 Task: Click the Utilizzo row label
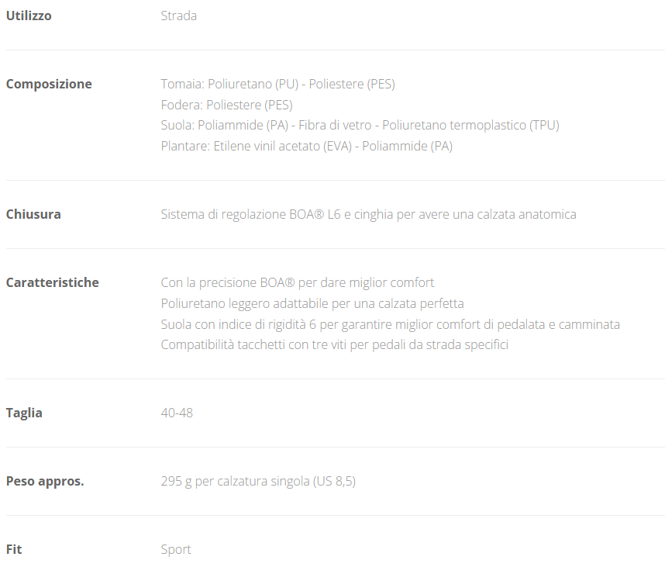point(29,16)
